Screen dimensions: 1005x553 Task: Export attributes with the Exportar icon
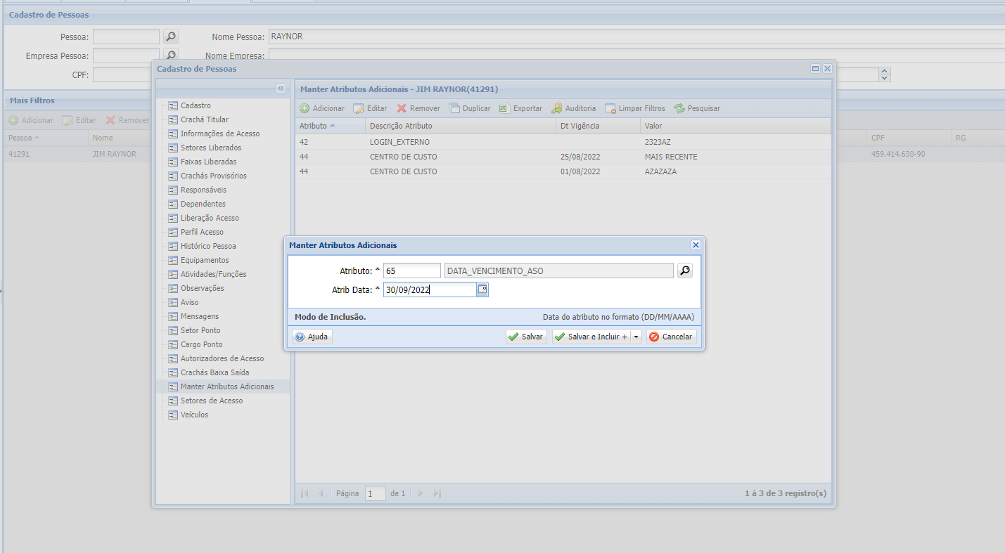[504, 108]
